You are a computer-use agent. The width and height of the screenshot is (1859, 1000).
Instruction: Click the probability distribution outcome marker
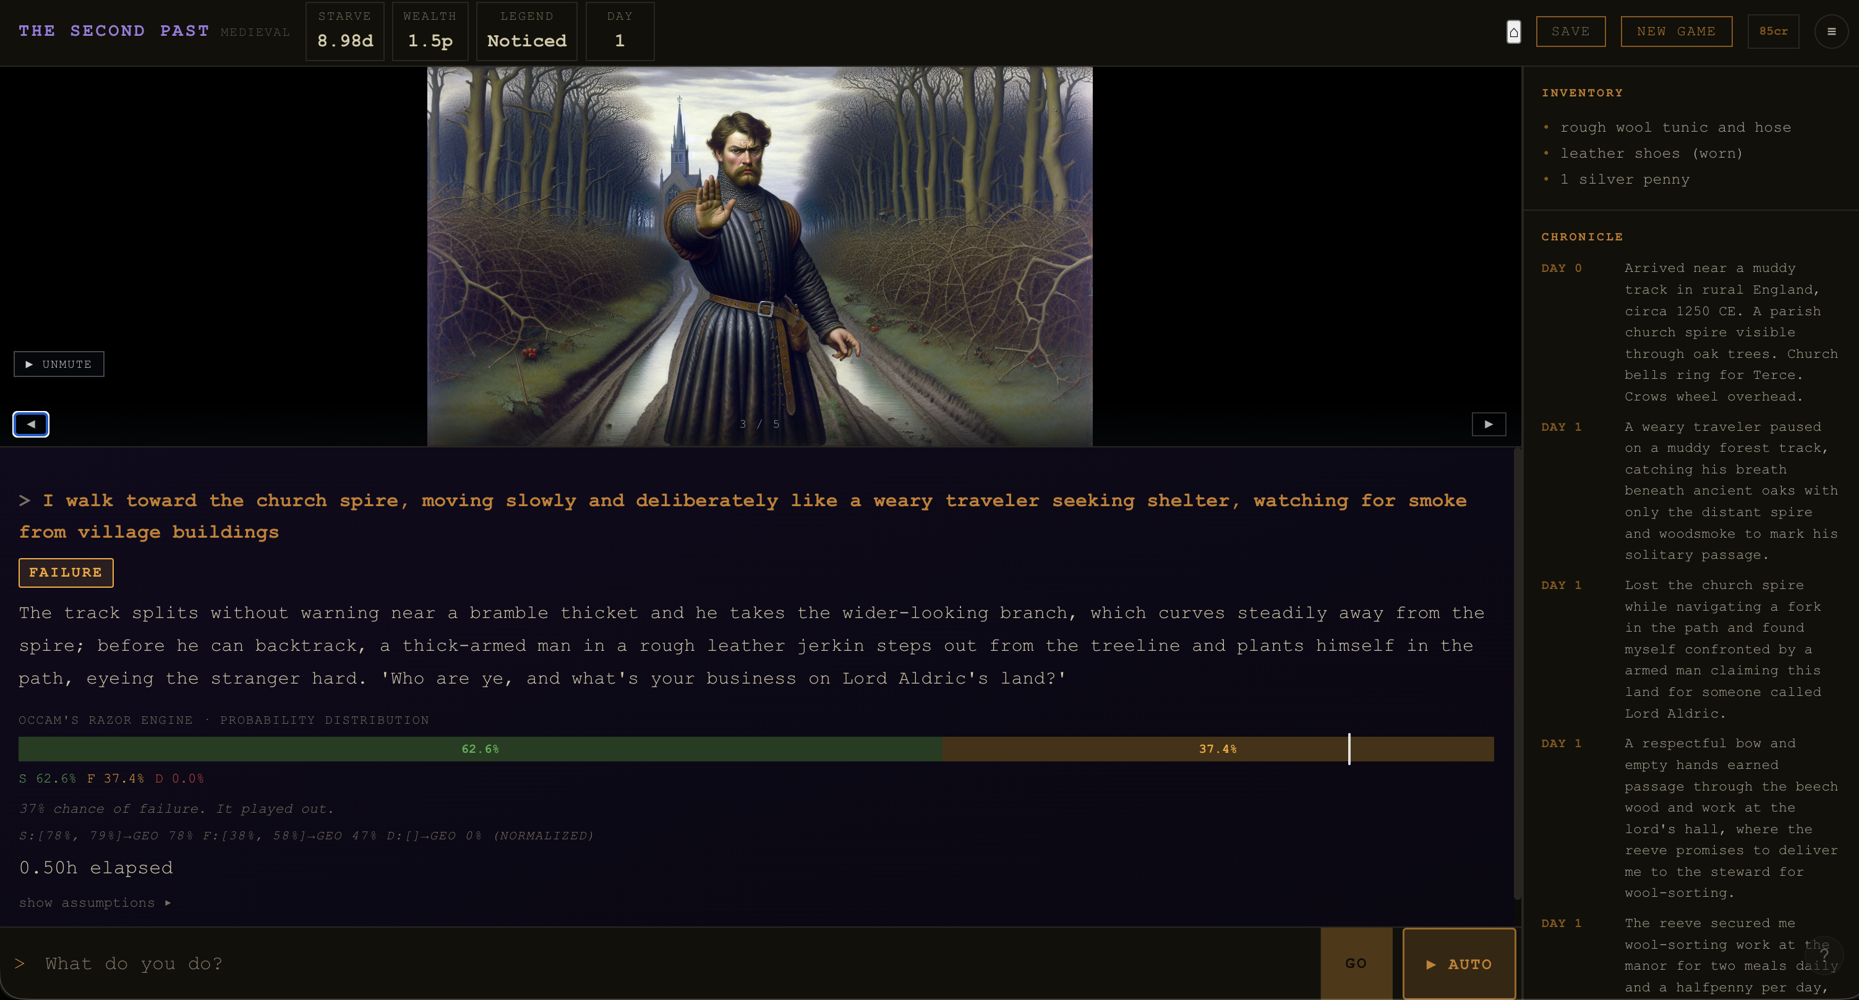pos(1349,749)
